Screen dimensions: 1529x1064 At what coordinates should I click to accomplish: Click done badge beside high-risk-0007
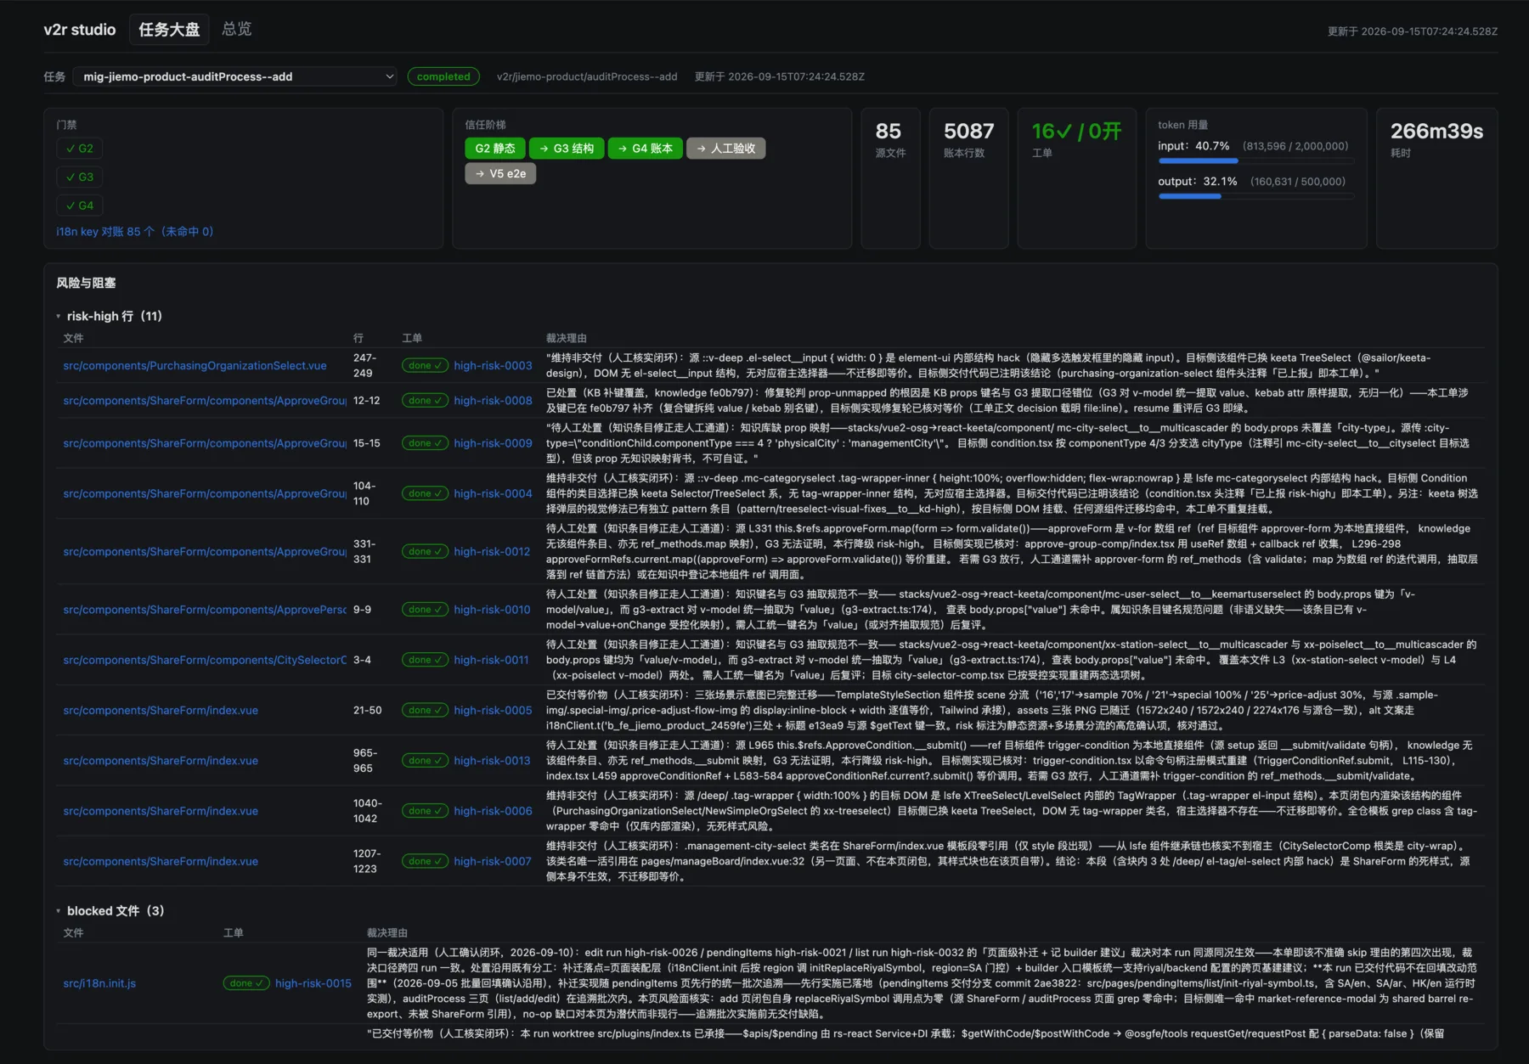click(x=425, y=861)
